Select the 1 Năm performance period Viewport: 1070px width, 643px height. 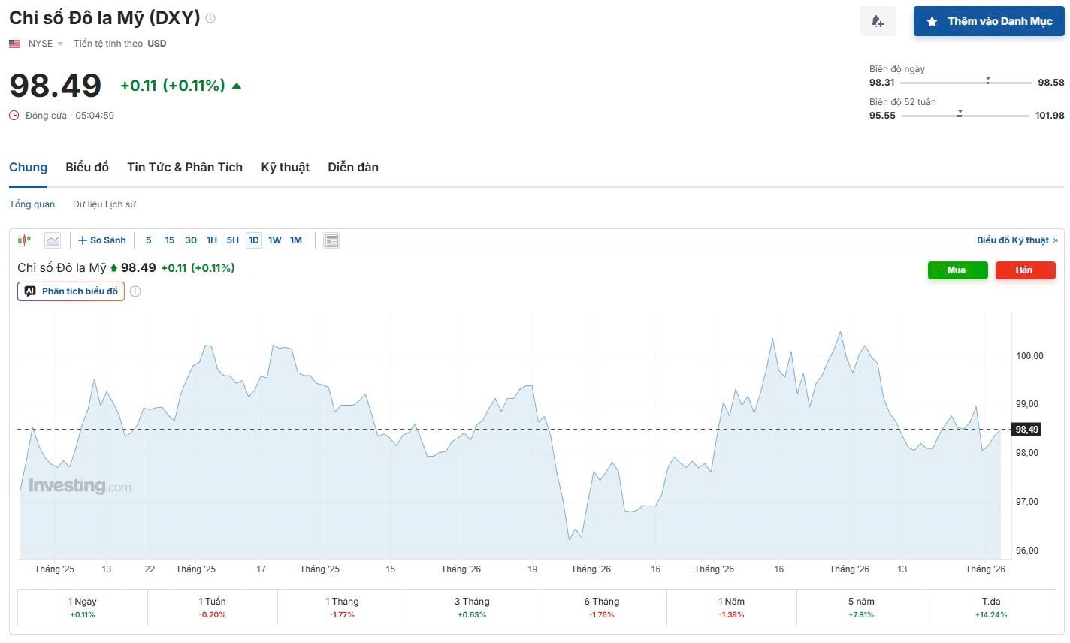coord(731,608)
